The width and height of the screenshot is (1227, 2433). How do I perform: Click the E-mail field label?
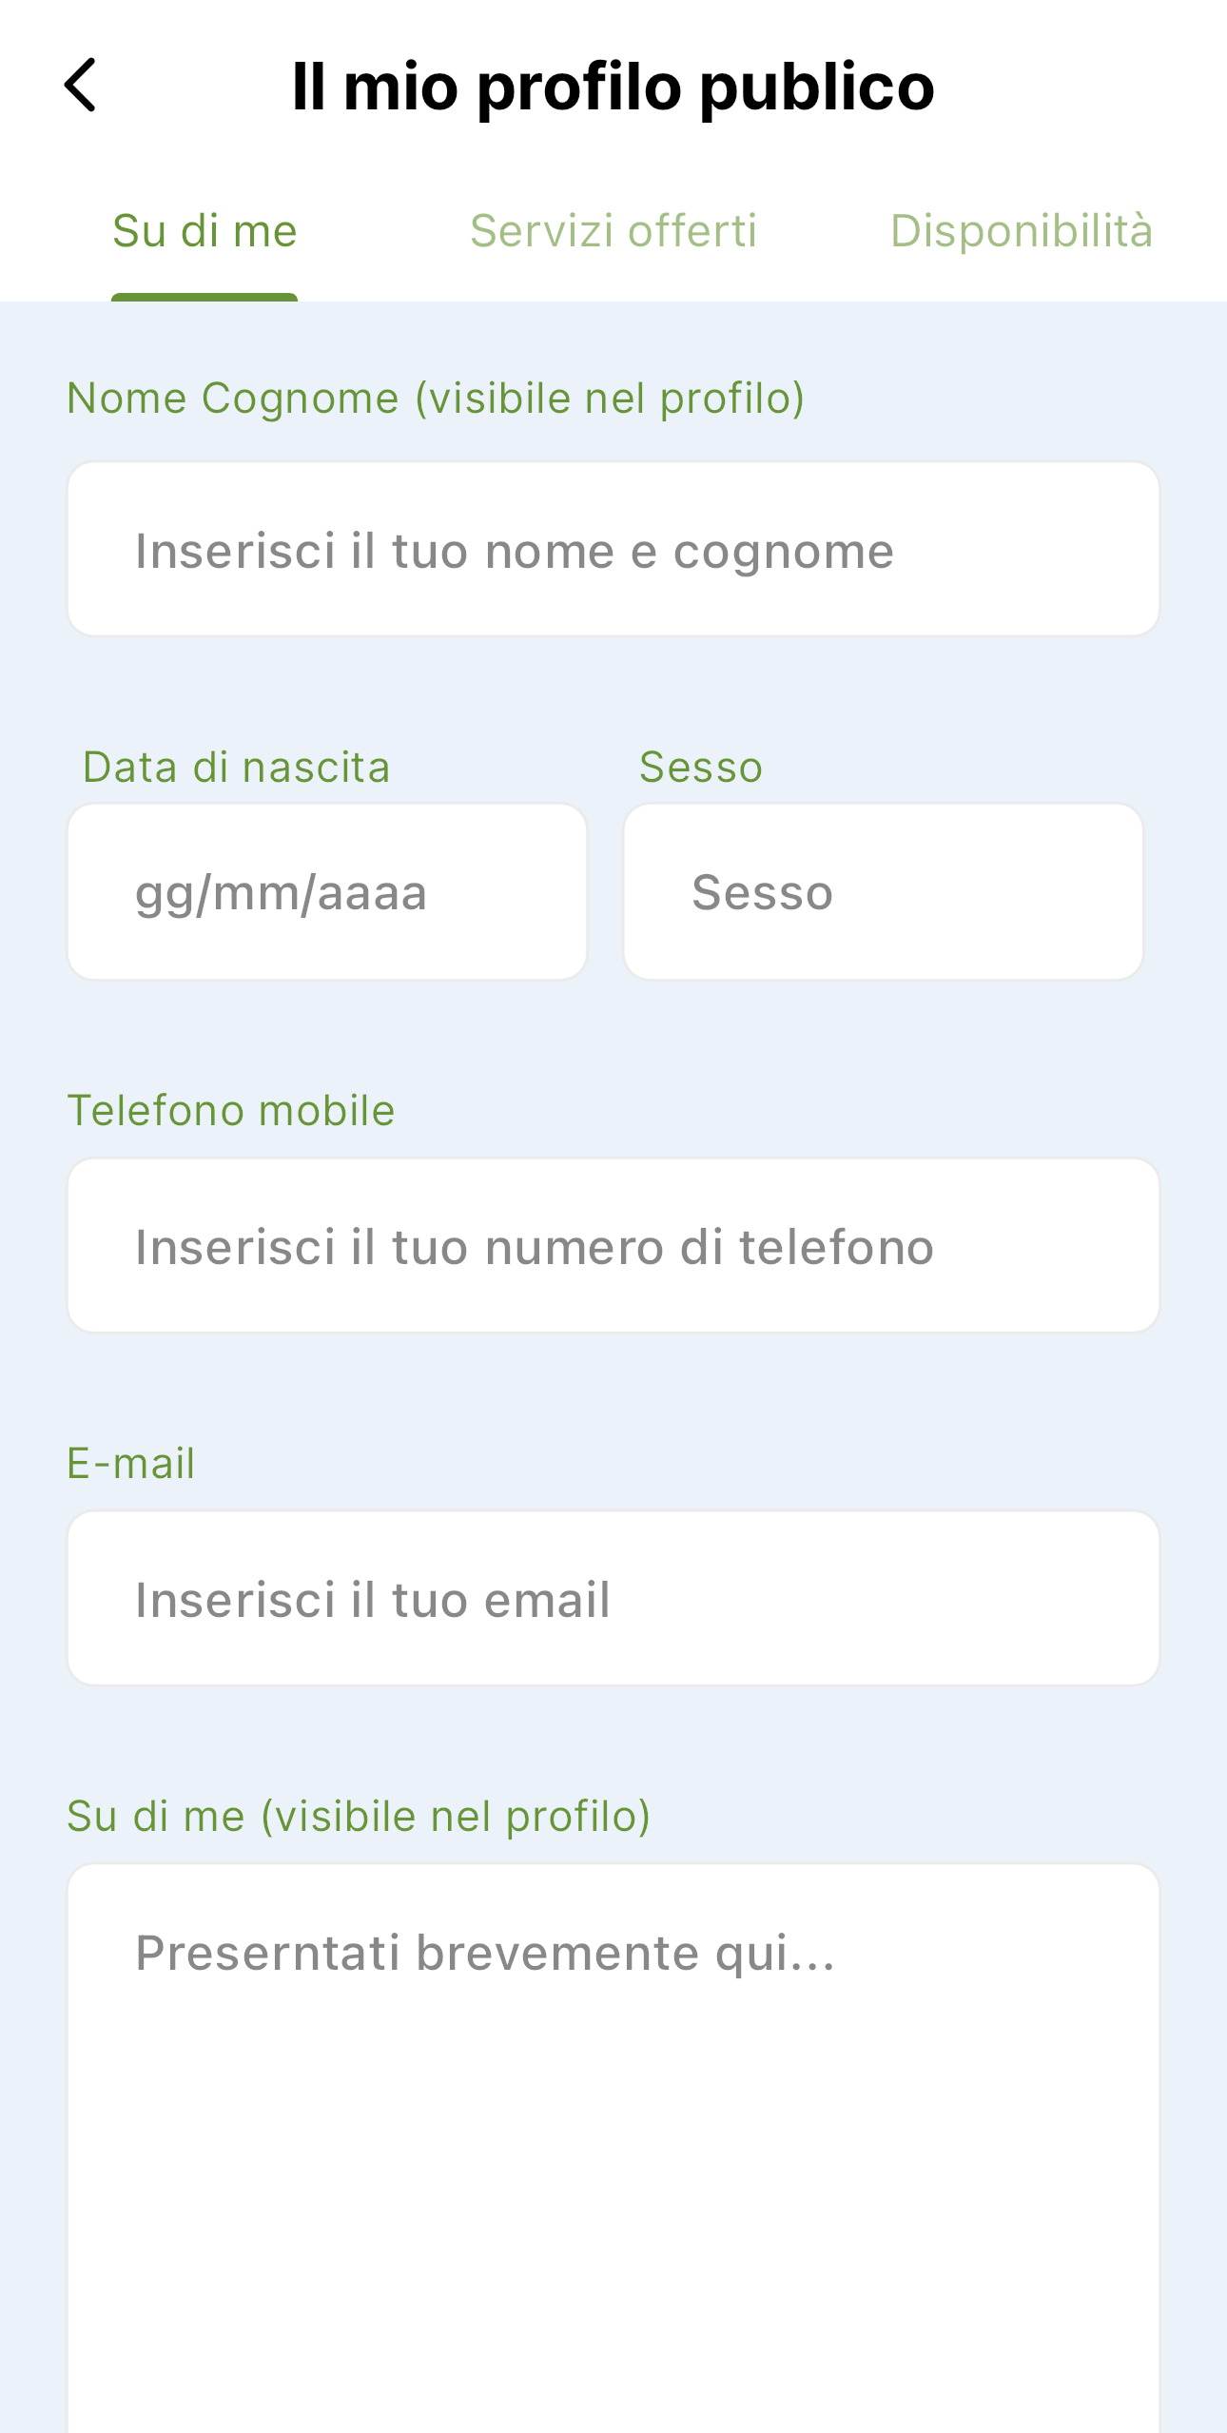tap(131, 1463)
